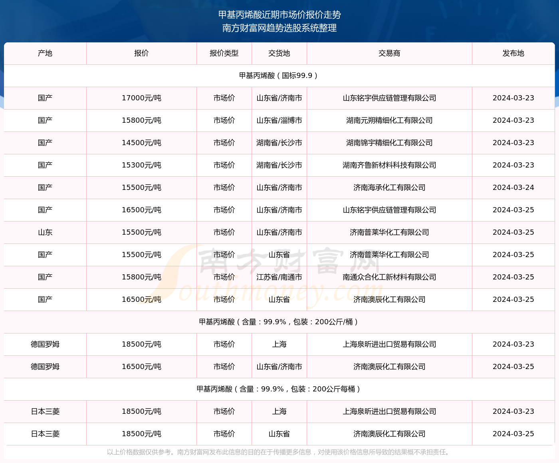Image resolution: width=559 pixels, height=463 pixels.
Task: Click 日本三菱 origin dated 2024-03-23
Action: (45, 411)
